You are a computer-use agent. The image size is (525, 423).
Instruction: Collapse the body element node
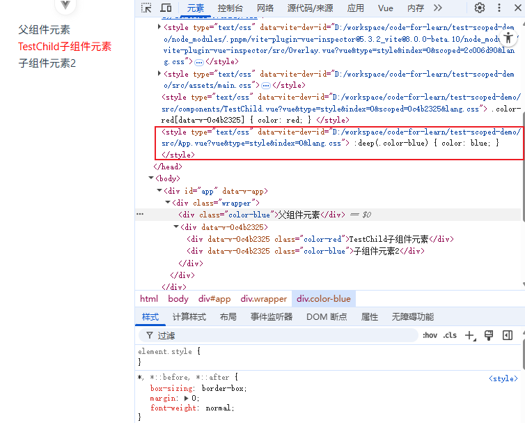click(x=151, y=178)
